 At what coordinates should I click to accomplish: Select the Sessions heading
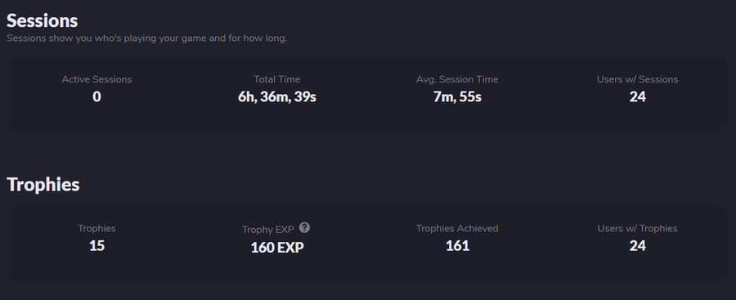[43, 20]
